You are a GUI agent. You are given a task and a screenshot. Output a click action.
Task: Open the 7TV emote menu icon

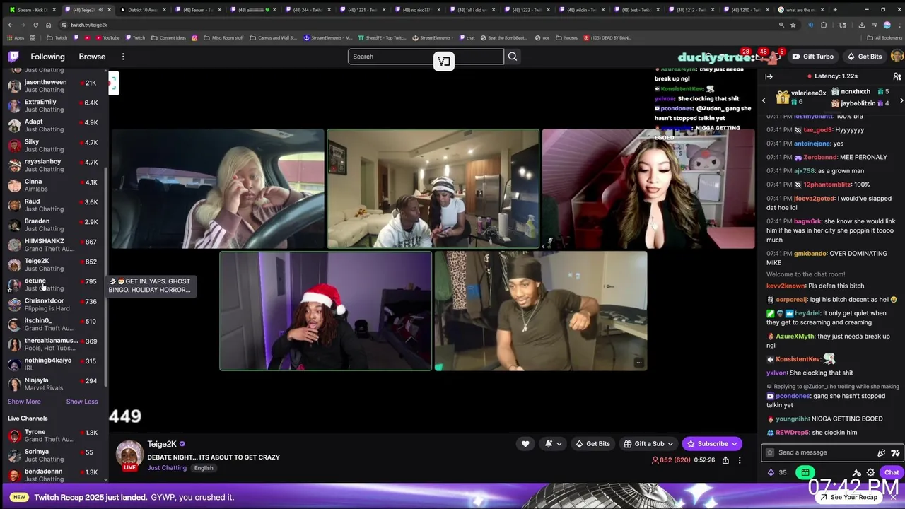click(895, 453)
